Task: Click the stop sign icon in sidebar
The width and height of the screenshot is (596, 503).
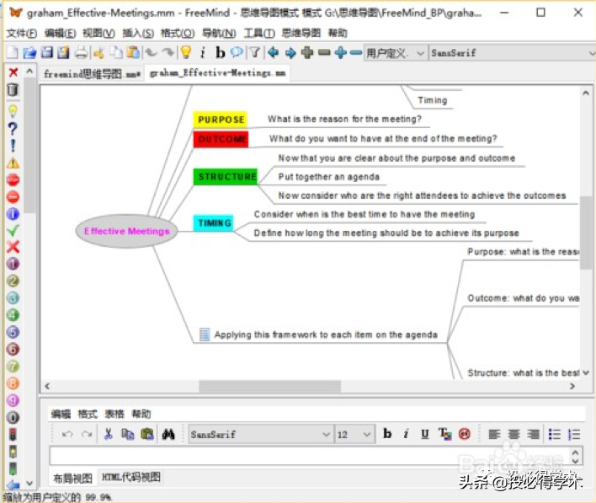Action: coord(13,179)
